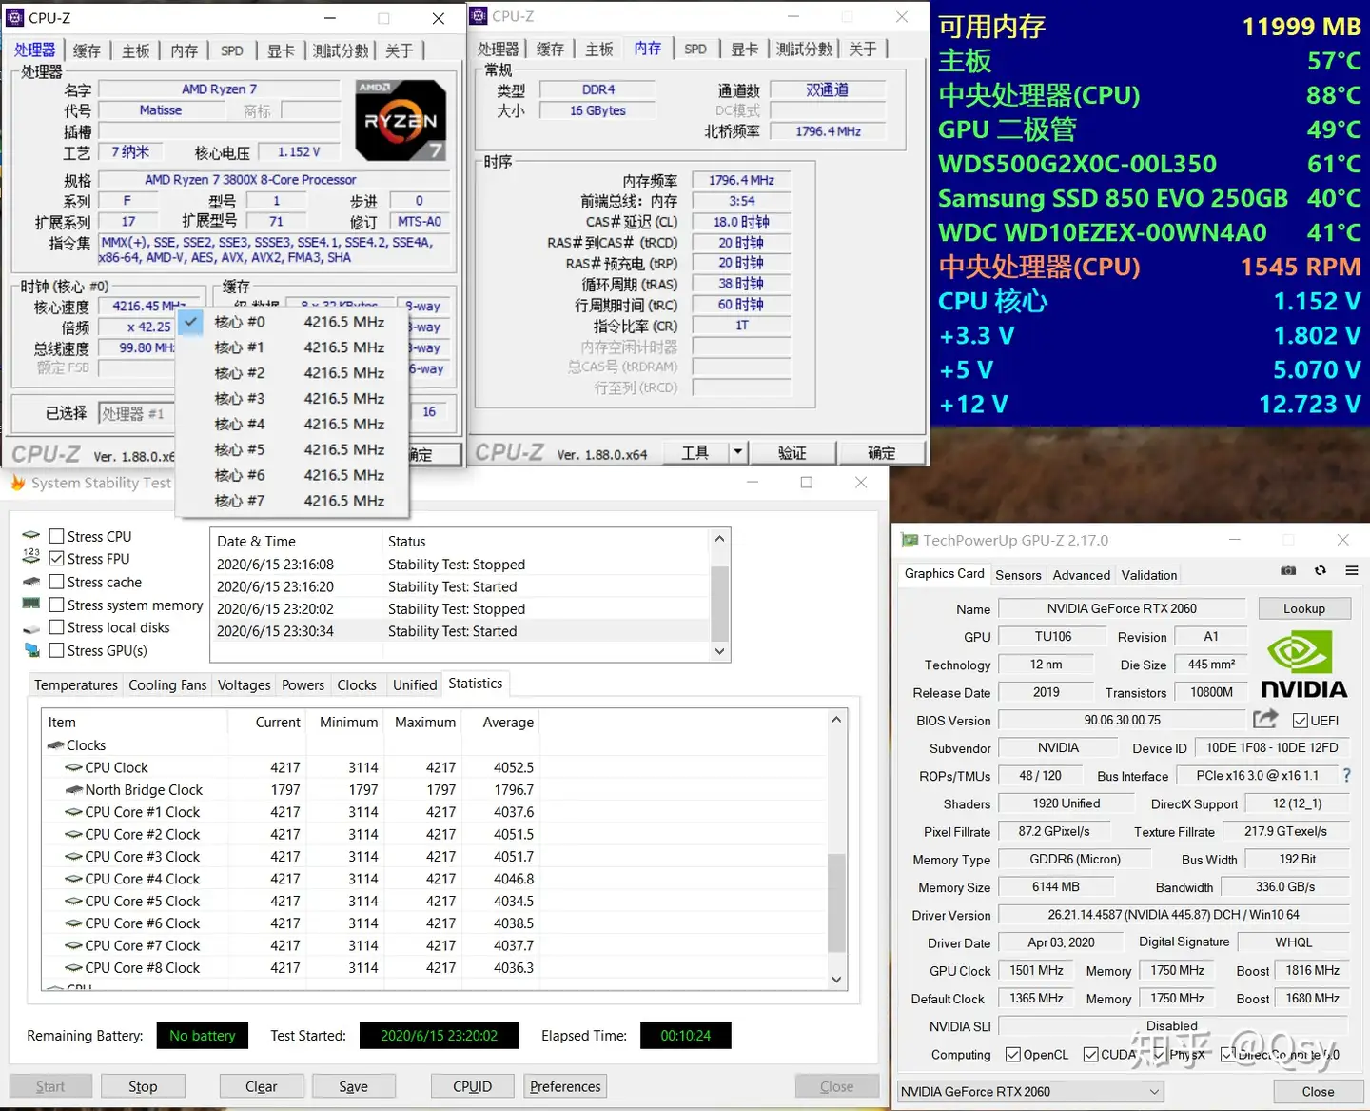Click the icon of the CPU Core #1 Clock row

click(x=73, y=812)
